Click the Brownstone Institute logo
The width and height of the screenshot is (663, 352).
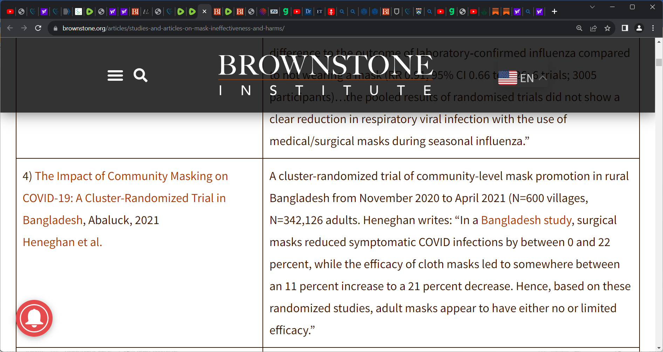click(326, 75)
